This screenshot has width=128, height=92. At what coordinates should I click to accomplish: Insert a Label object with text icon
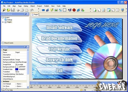point(47,10)
